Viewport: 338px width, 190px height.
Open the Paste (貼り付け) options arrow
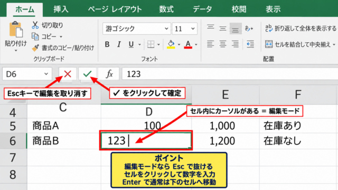(x=16, y=51)
